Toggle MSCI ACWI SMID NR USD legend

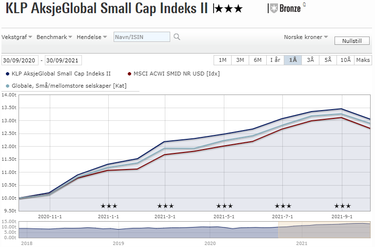click(174, 74)
